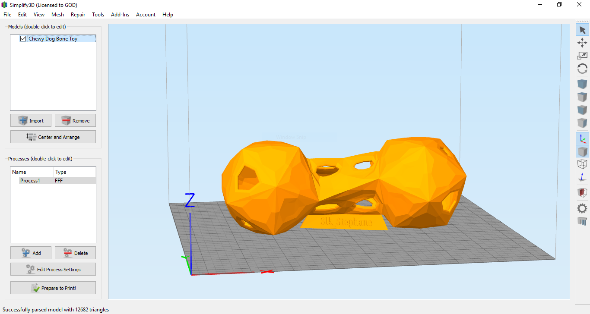Click the Name column header

(x=32, y=172)
